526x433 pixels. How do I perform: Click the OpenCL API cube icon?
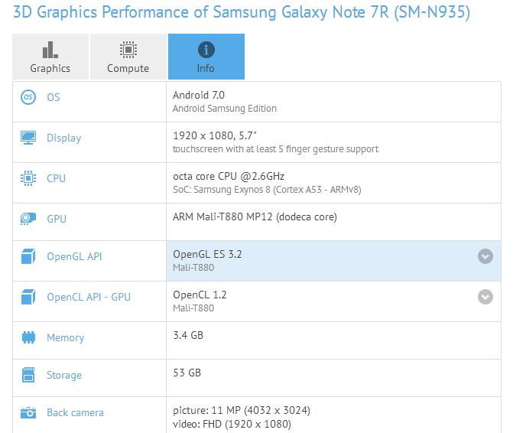(28, 297)
